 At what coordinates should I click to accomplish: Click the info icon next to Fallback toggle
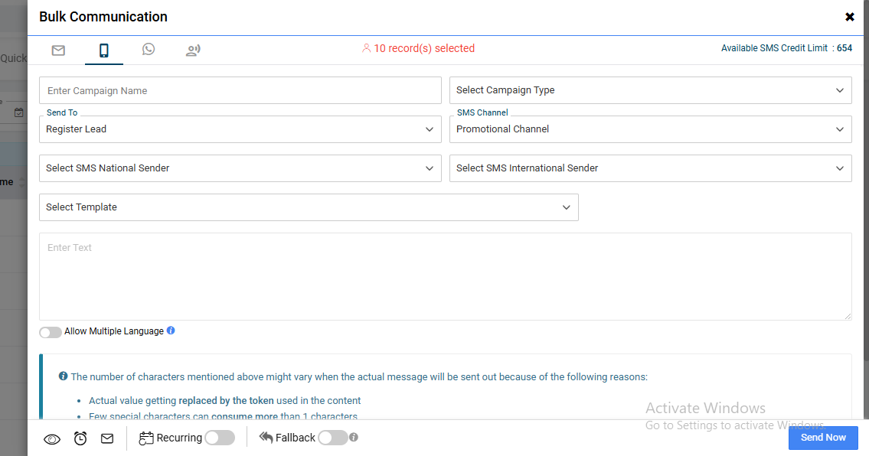click(354, 438)
